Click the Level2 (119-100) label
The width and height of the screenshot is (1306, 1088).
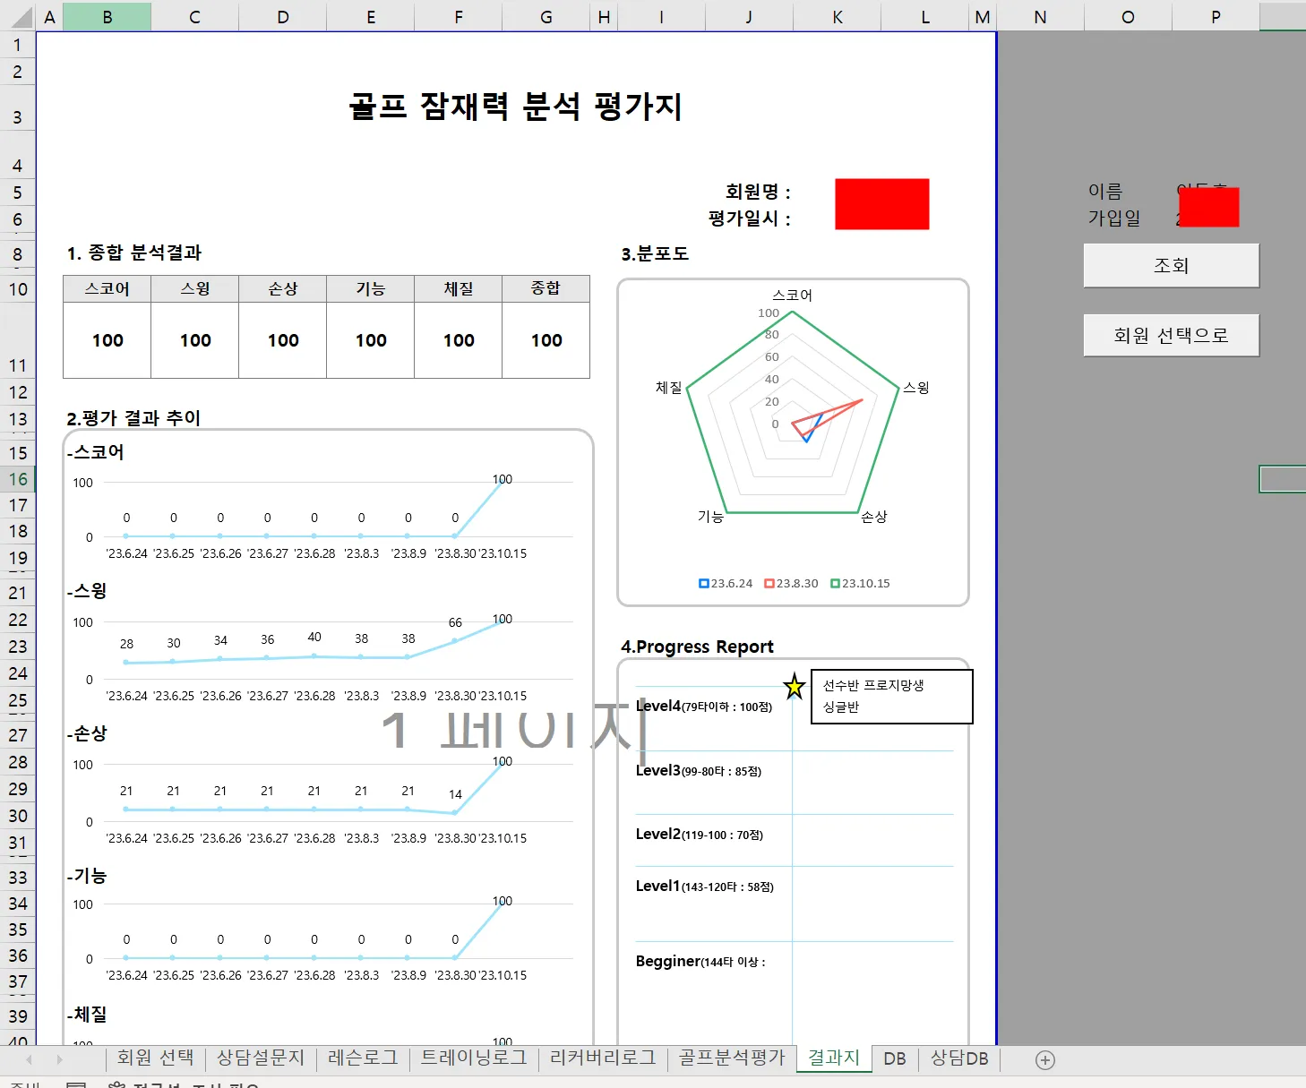point(699,835)
